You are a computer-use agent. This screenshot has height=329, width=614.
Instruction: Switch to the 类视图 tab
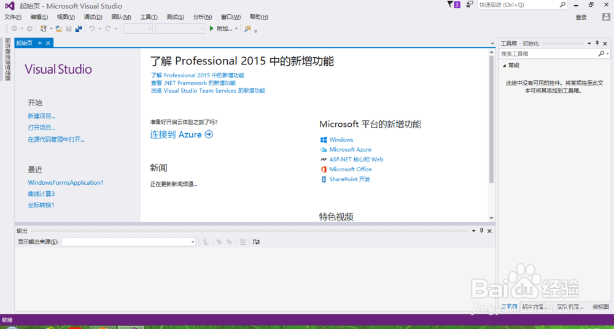[600, 307]
